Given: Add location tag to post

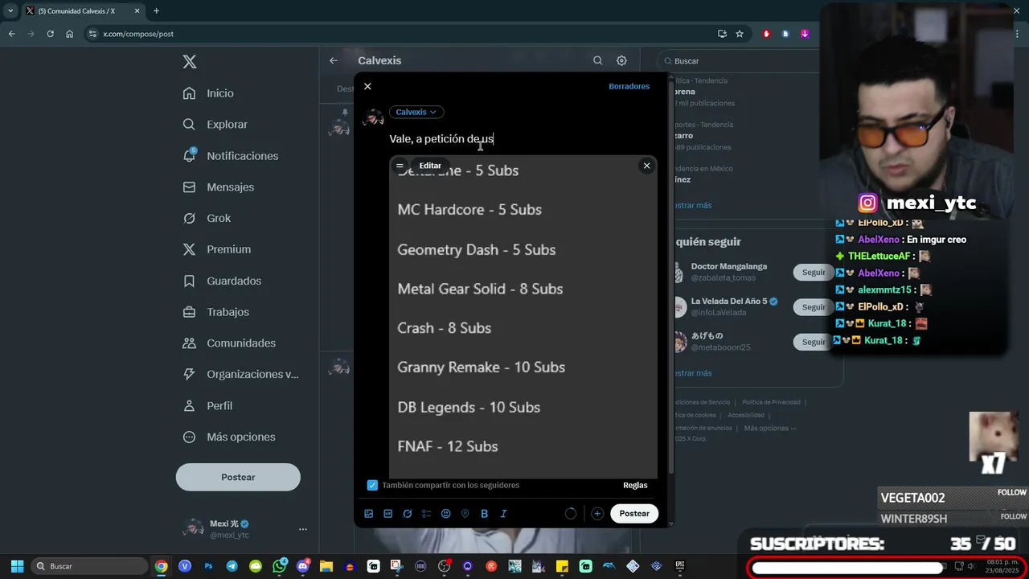Looking at the screenshot, I should [465, 514].
